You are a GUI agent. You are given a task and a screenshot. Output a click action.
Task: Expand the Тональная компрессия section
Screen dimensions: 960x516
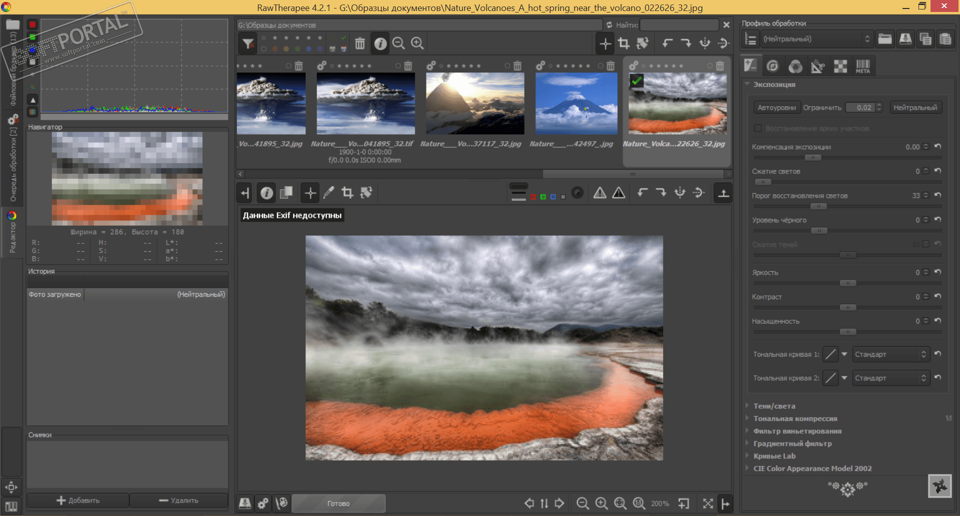tap(795, 419)
